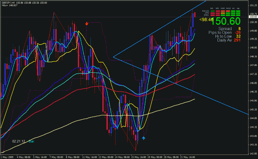Click the 143.85 price axis label

[253, 136]
